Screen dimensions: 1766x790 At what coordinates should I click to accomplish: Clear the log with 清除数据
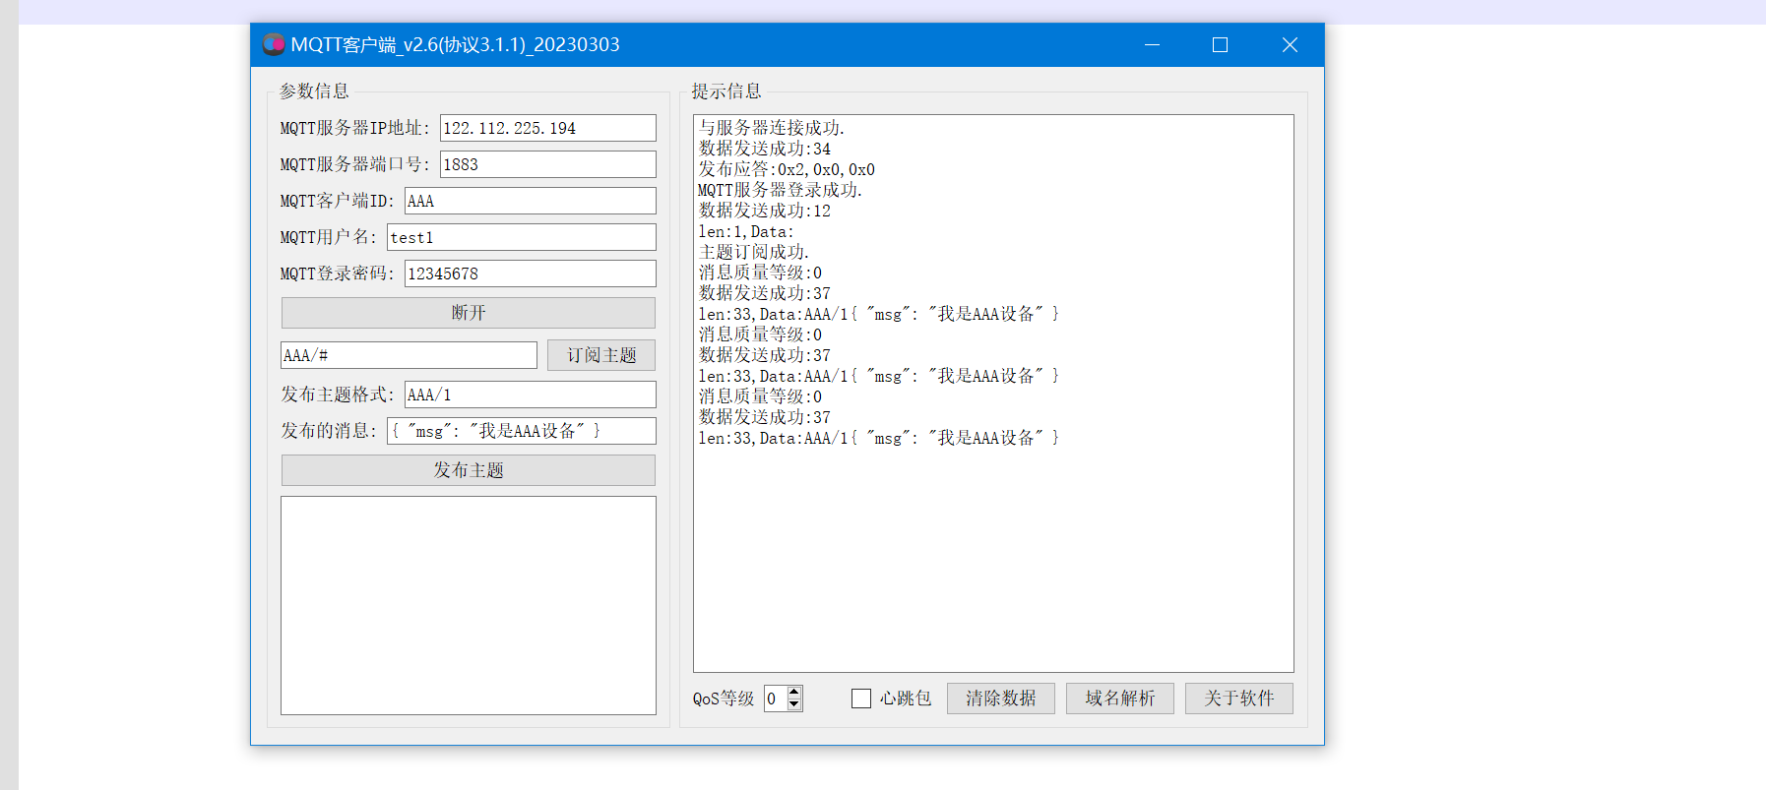pyautogui.click(x=1000, y=699)
